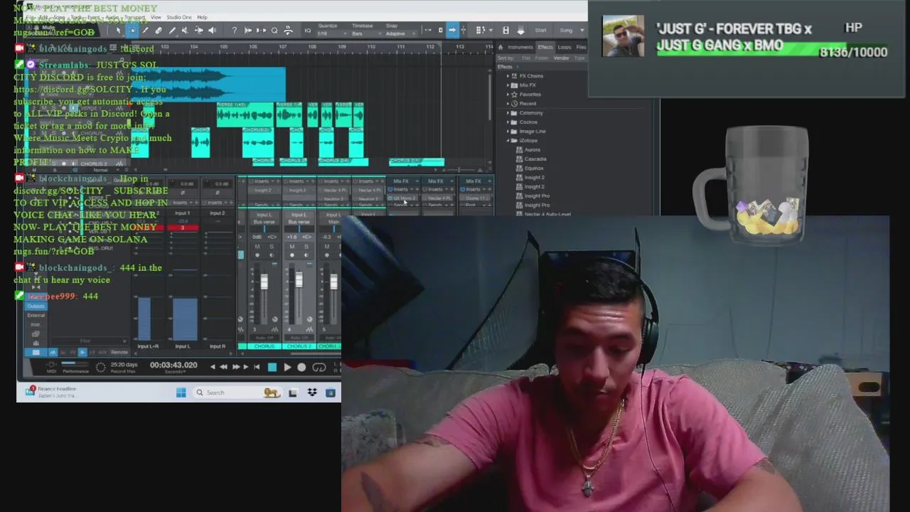This screenshot has width=910, height=512.
Task: Adjust the CHORUS channel volume fader
Action: tap(264, 282)
